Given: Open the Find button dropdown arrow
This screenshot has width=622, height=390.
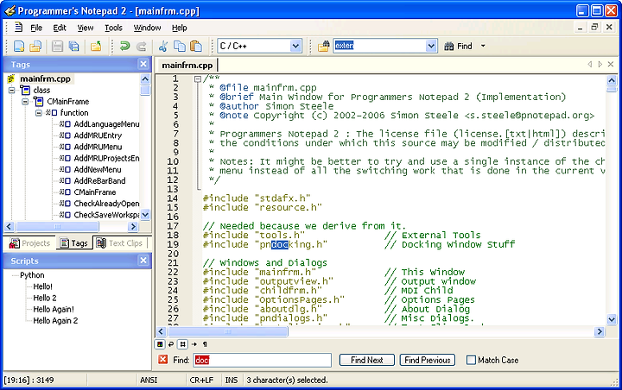Looking at the screenshot, I should 483,46.
